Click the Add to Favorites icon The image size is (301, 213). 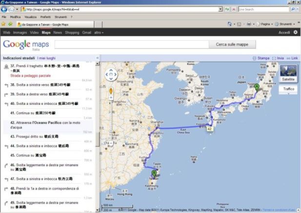10,24
